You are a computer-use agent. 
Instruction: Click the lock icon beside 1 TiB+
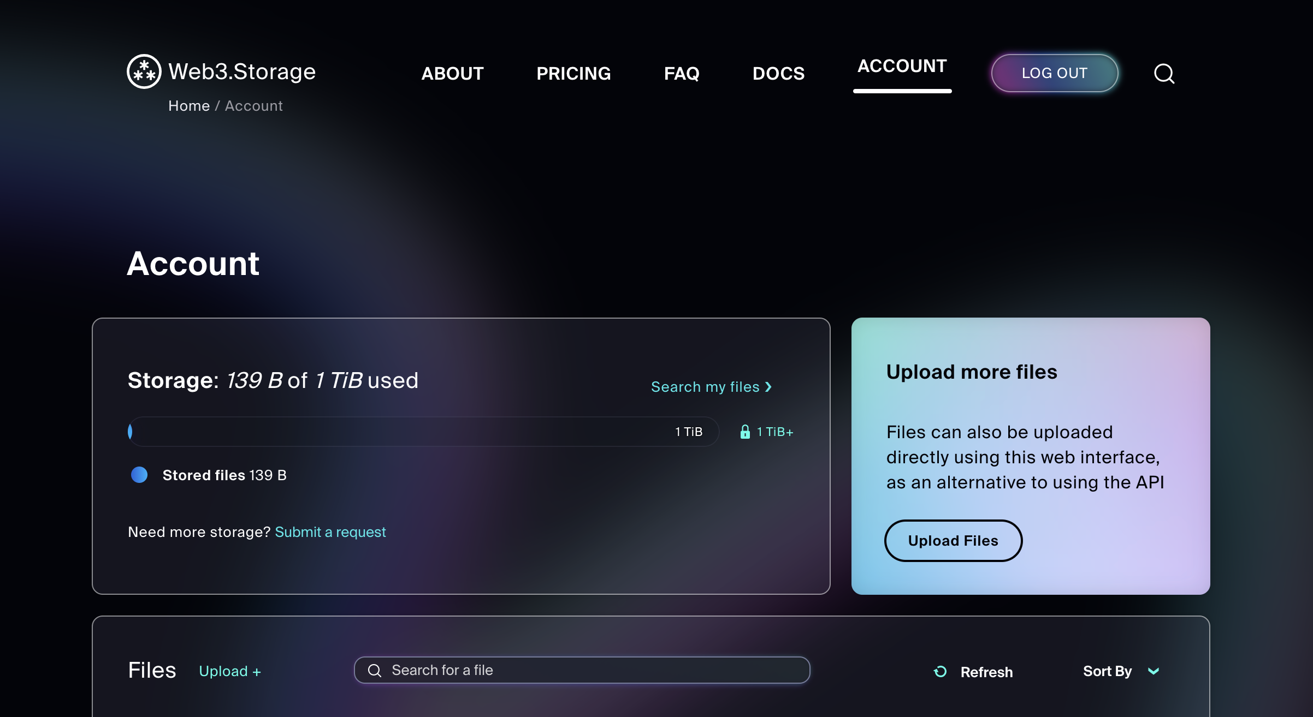pyautogui.click(x=745, y=432)
